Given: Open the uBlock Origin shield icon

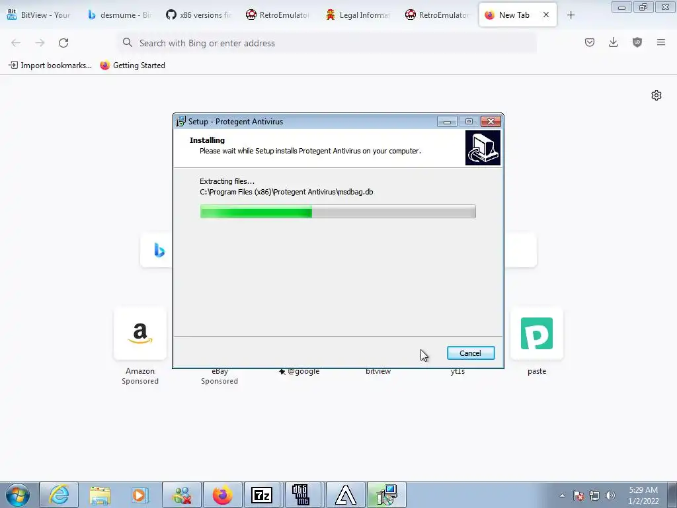Looking at the screenshot, I should point(637,42).
